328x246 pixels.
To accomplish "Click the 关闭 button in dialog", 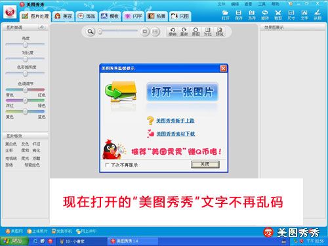I will (205, 164).
